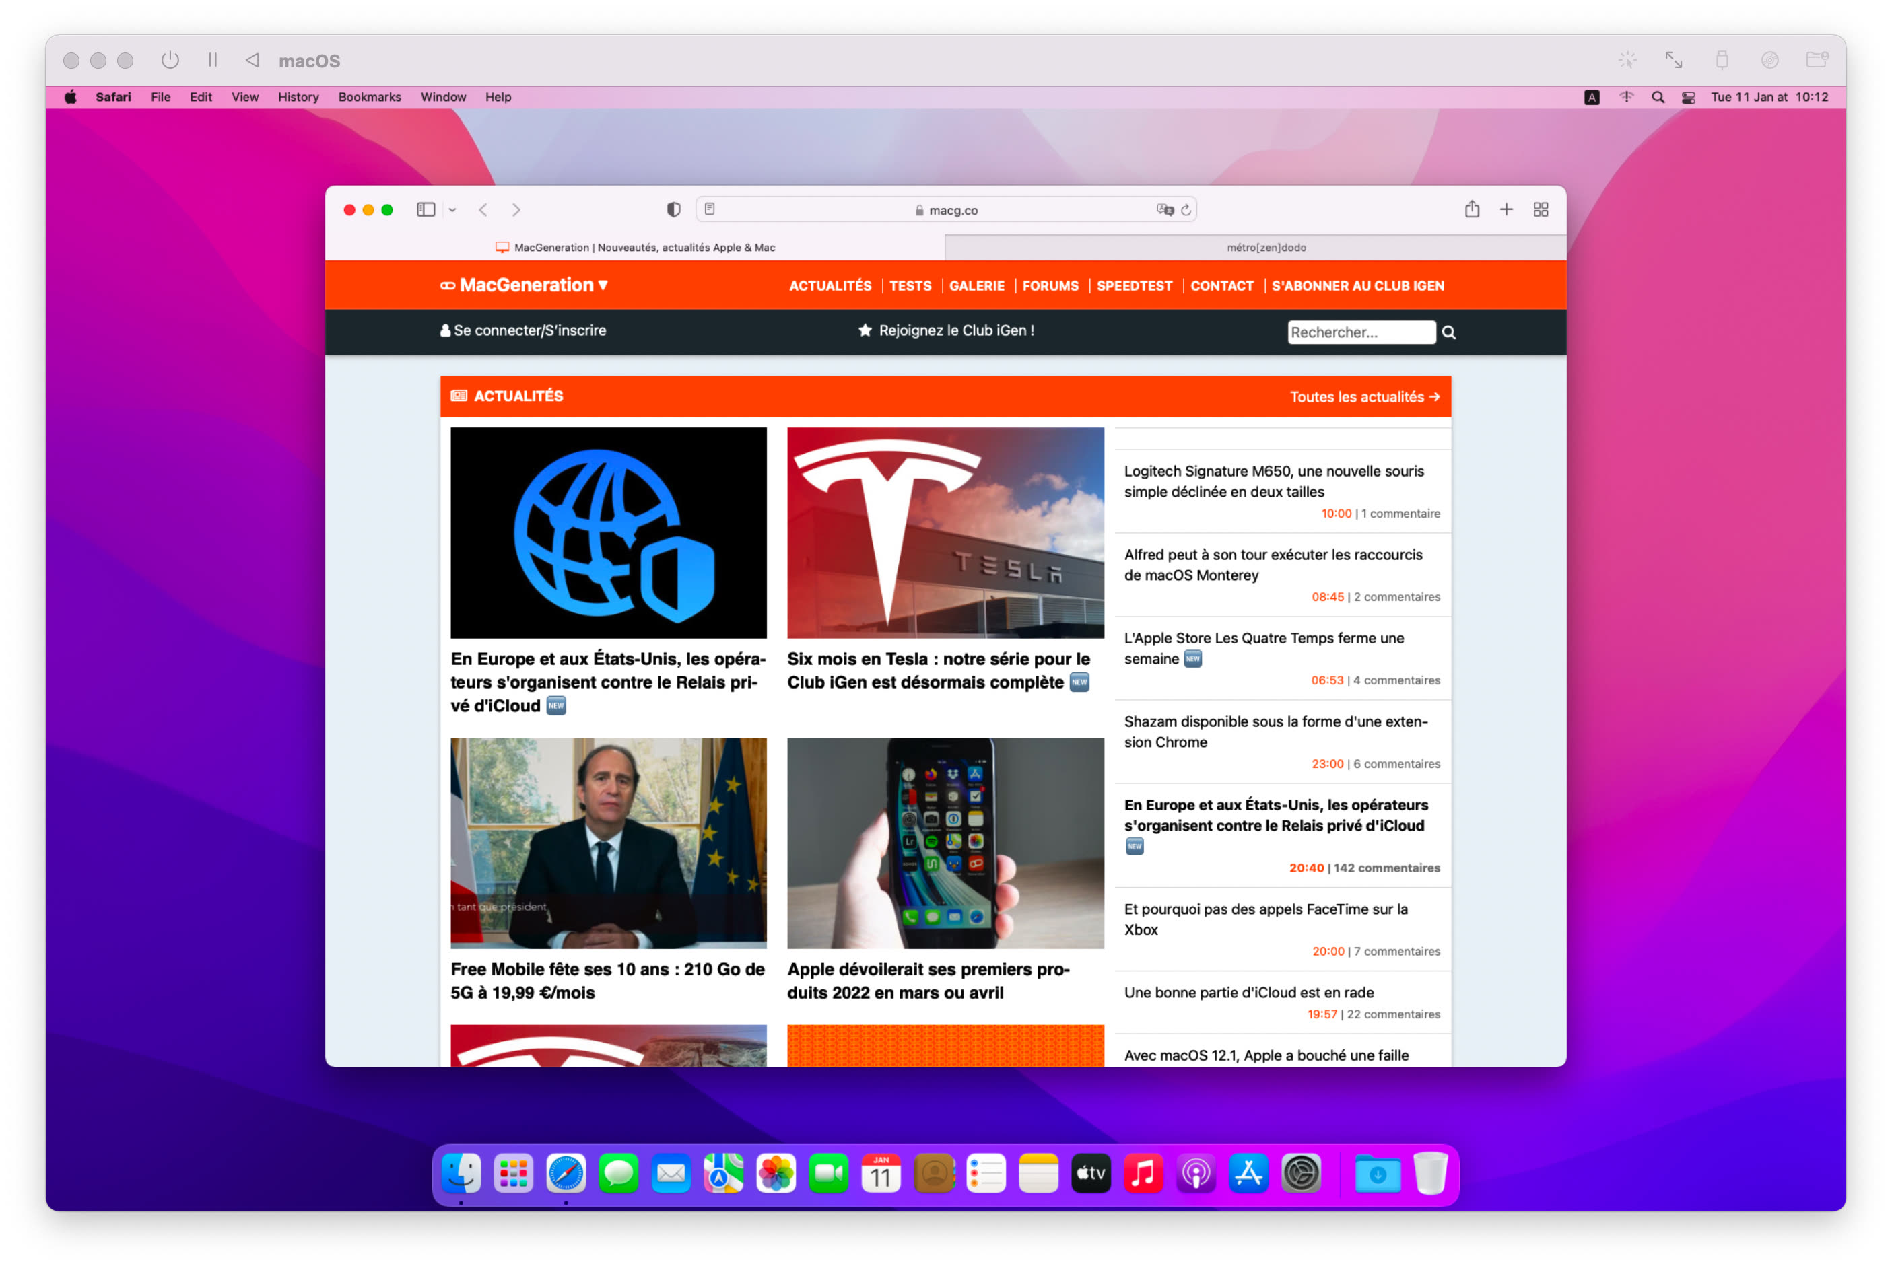Toggle the Safari sidebar icon
The width and height of the screenshot is (1892, 1268).
pos(426,210)
